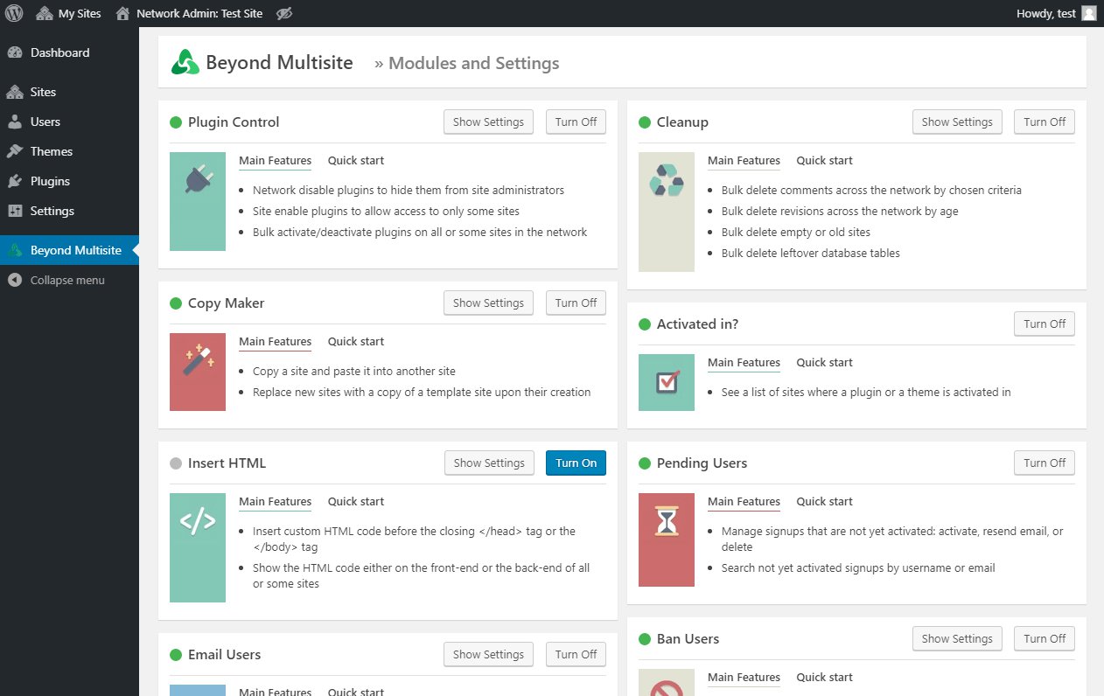Click the Cleanup recycling symbol icon

pos(666,212)
